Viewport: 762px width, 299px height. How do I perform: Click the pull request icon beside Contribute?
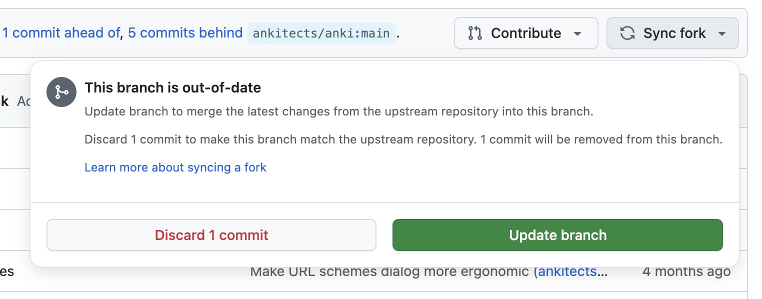coord(474,33)
